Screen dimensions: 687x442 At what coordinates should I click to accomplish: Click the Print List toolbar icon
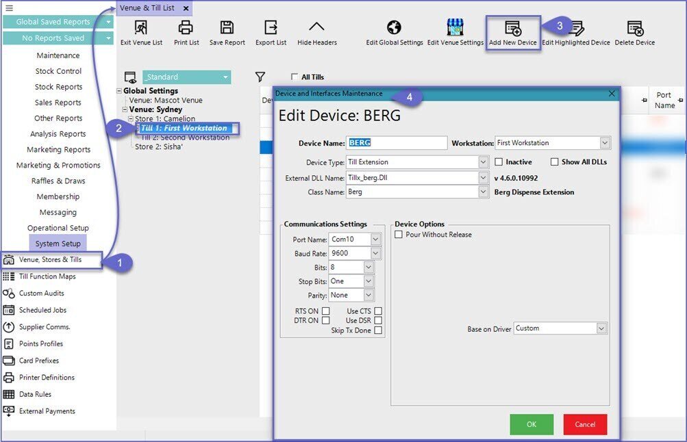click(186, 28)
